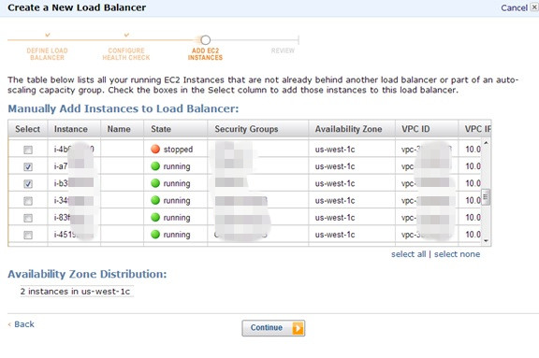This screenshot has width=539, height=358.
Task: Click the select all link
Action: coord(408,254)
